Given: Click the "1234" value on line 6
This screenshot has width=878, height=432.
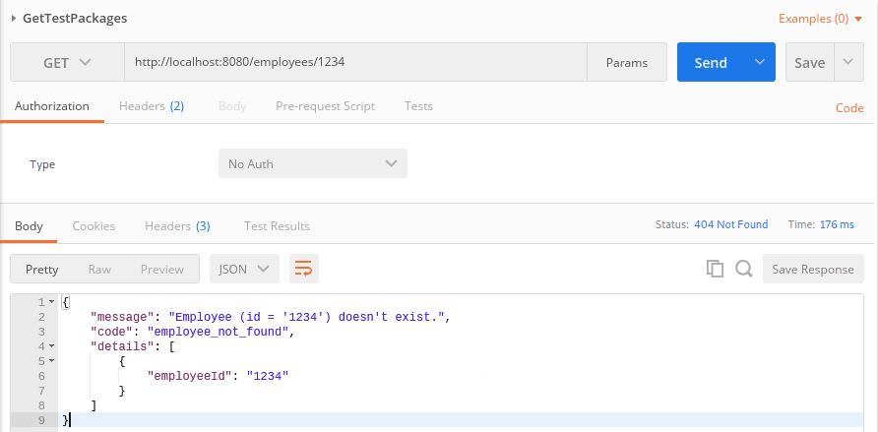Looking at the screenshot, I should [x=267, y=376].
